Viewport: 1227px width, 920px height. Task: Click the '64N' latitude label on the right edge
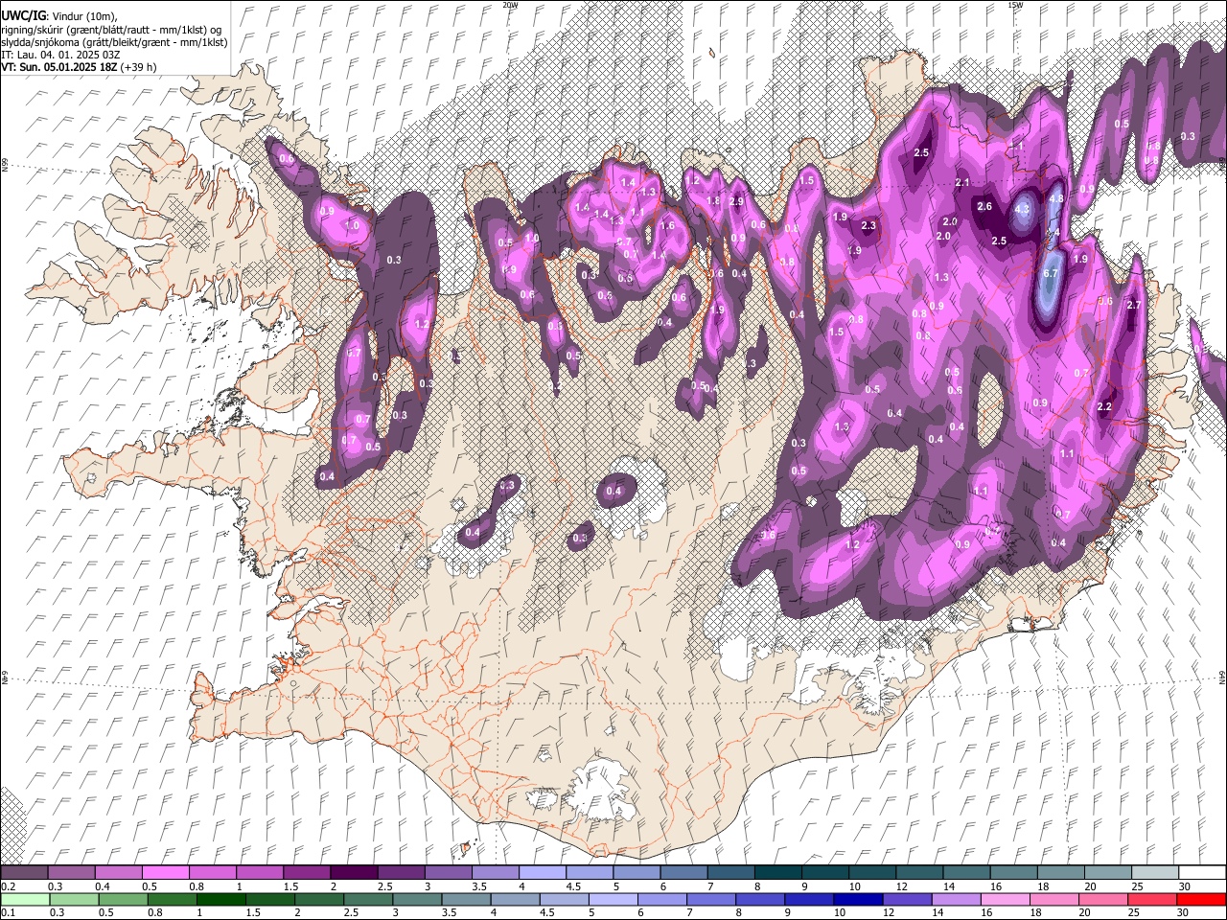tap(1222, 676)
